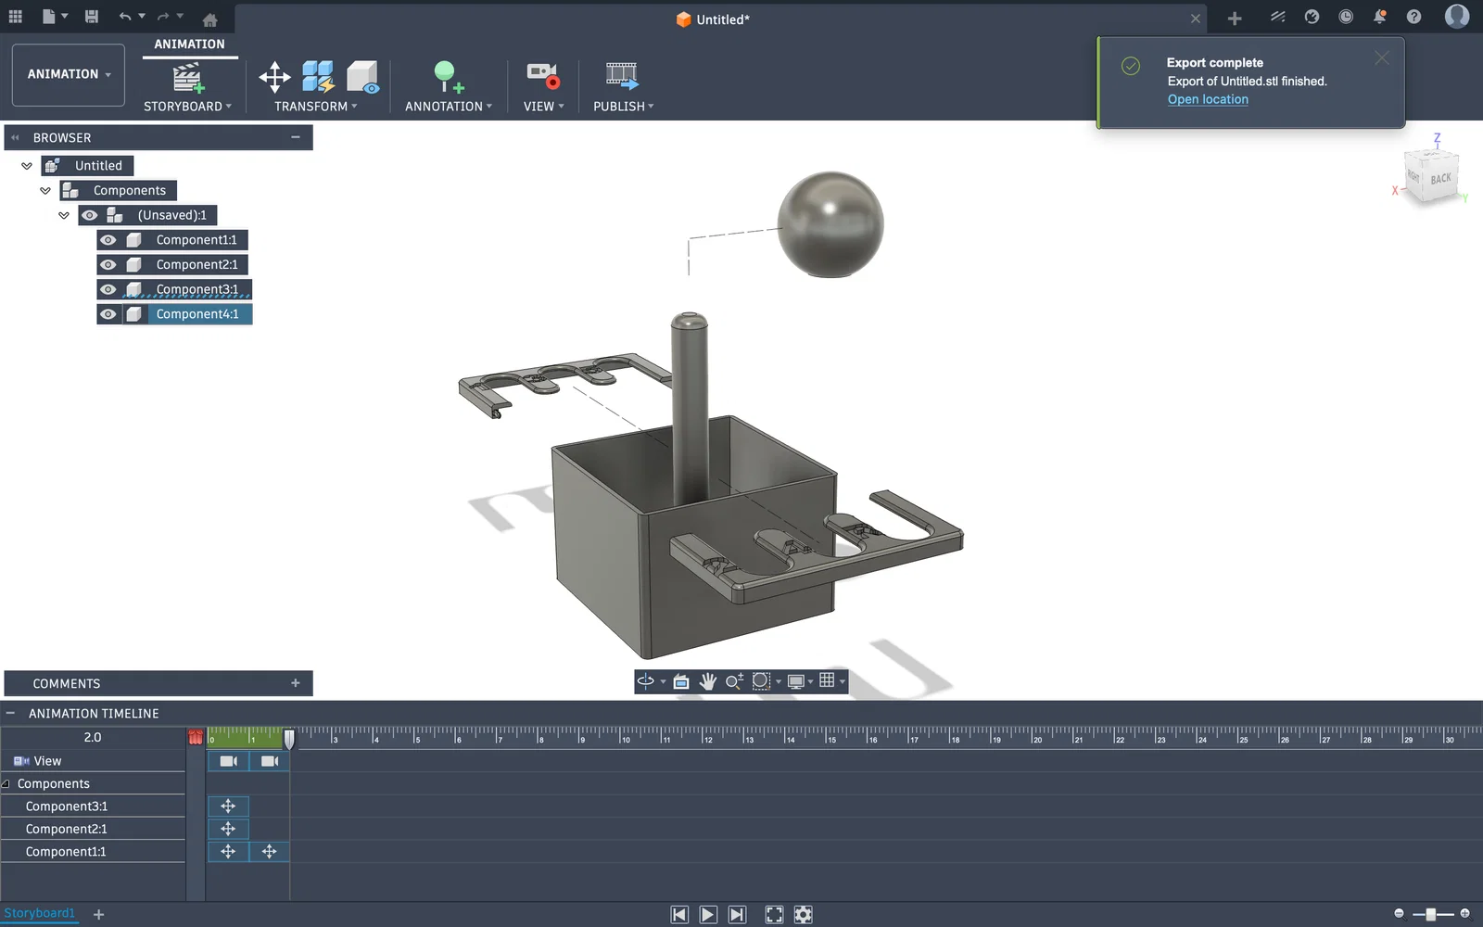1483x927 pixels.
Task: Toggle the (Unsaved):1 visibility eye
Action: coord(90,215)
